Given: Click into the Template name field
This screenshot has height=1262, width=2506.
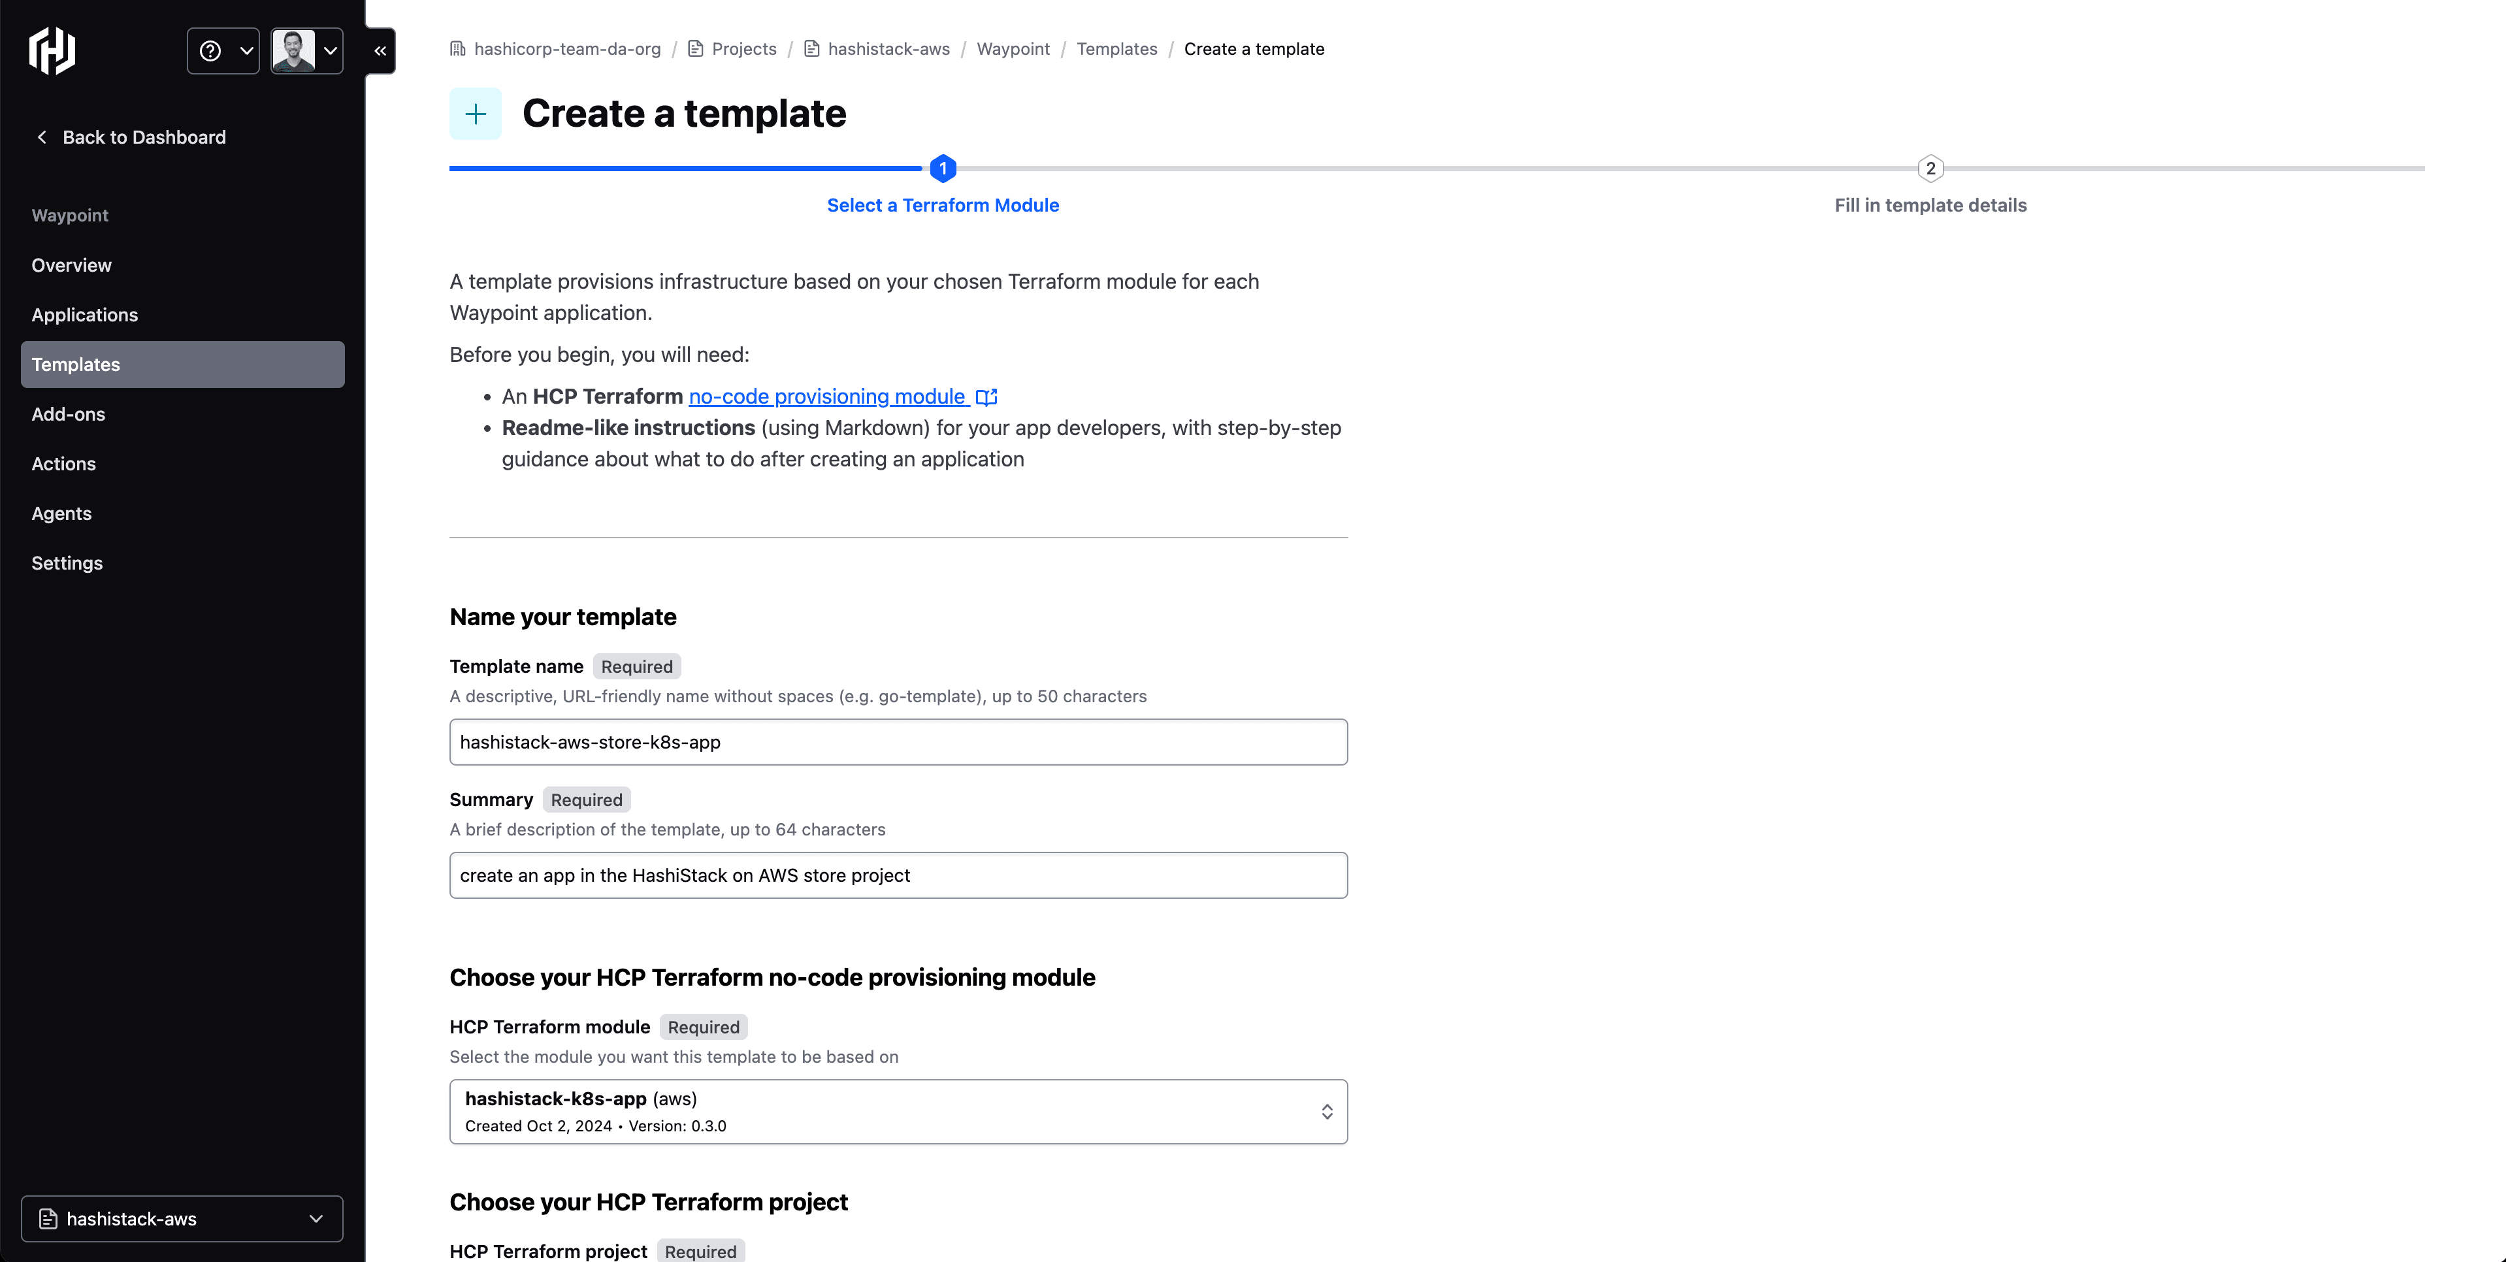Looking at the screenshot, I should point(898,743).
